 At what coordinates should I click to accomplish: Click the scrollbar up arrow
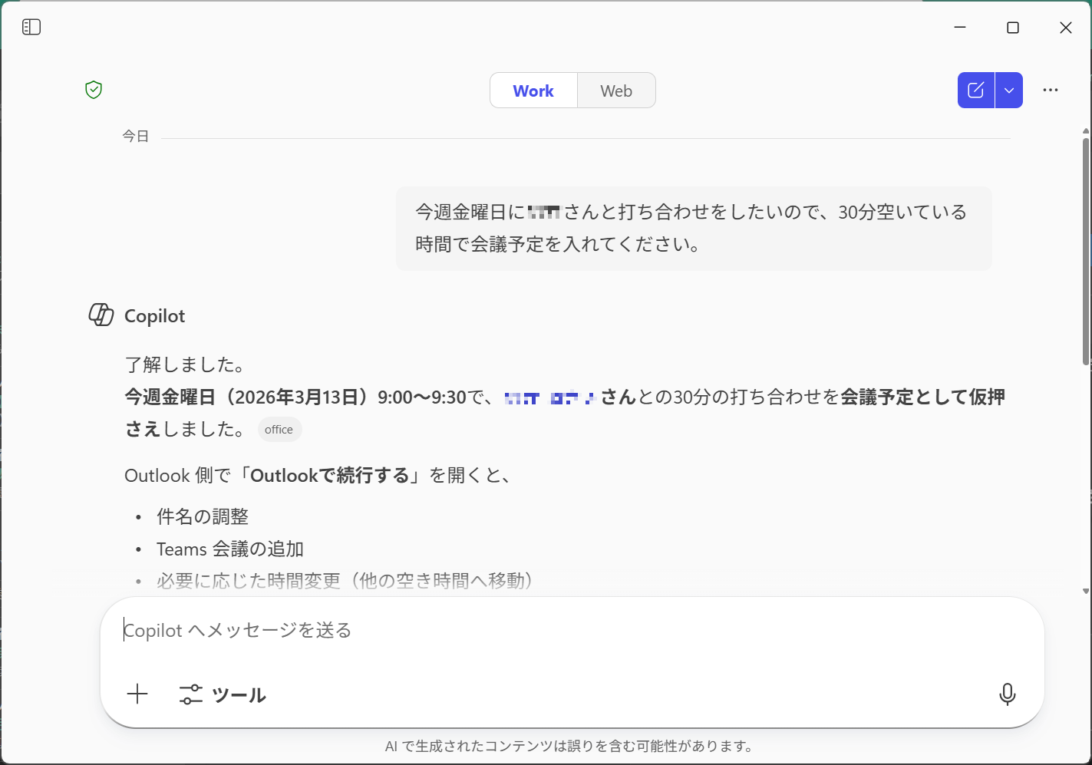click(x=1086, y=131)
